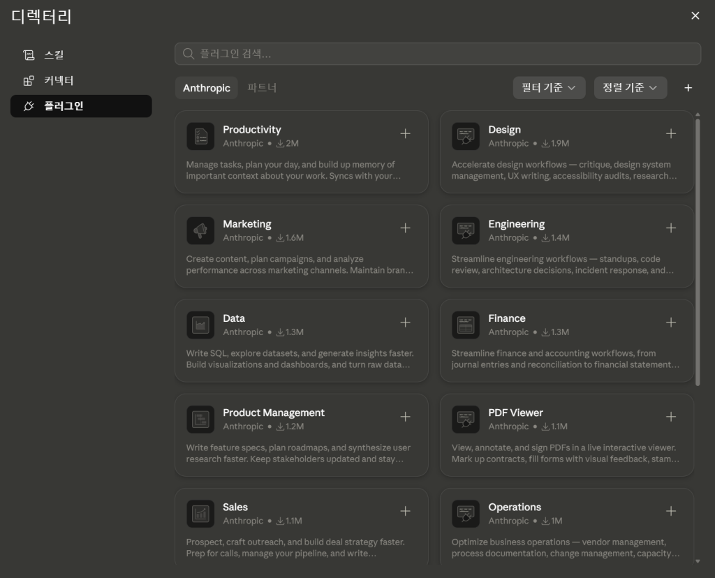The height and width of the screenshot is (578, 715).
Task: Click the Product Management description 'Write feature specs'
Action: (298, 453)
